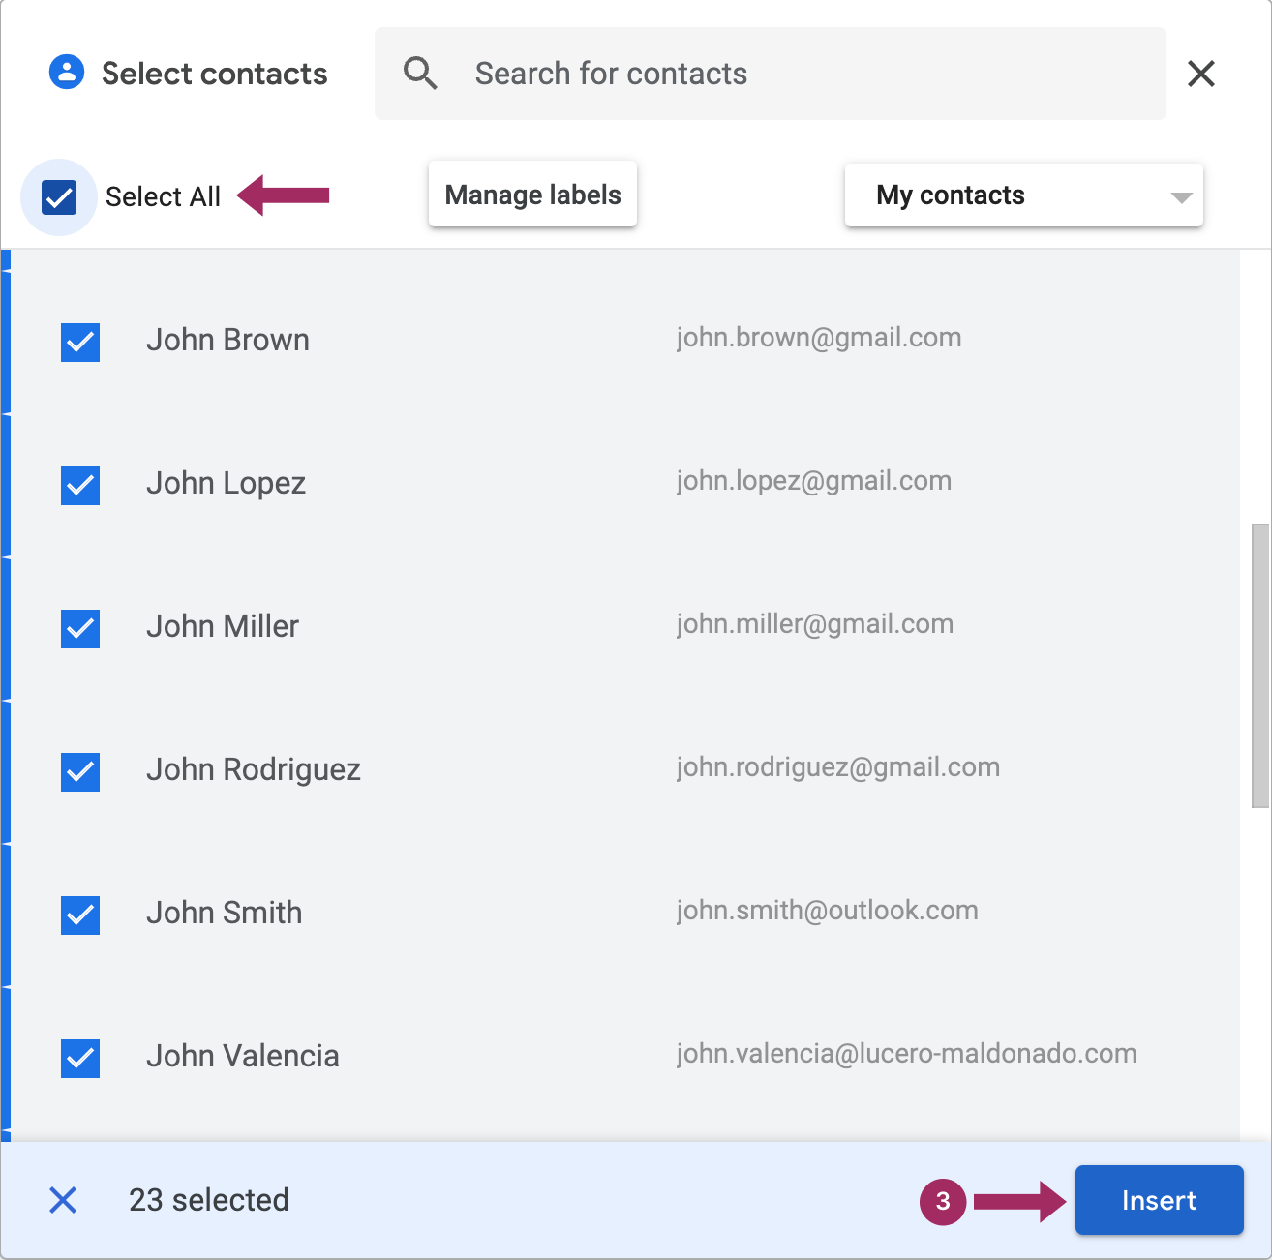This screenshot has height=1260, width=1272.
Task: Close the Select contacts dialog
Action: (x=1201, y=74)
